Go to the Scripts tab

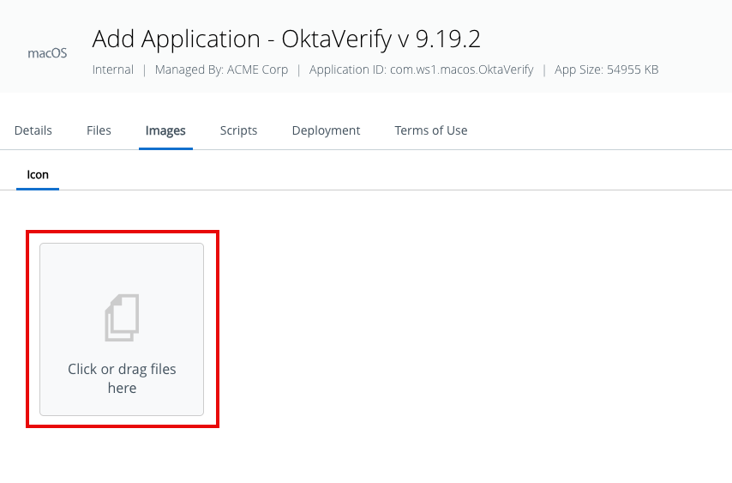tap(238, 130)
